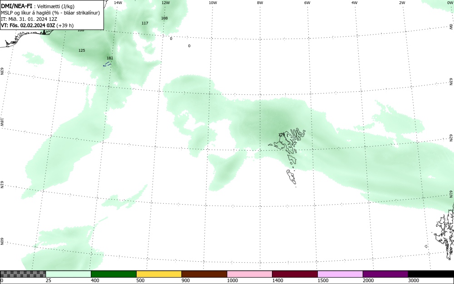Image resolution: width=454 pixels, height=284 pixels.
Task: Click the CAPE value 117
Action: click(145, 23)
